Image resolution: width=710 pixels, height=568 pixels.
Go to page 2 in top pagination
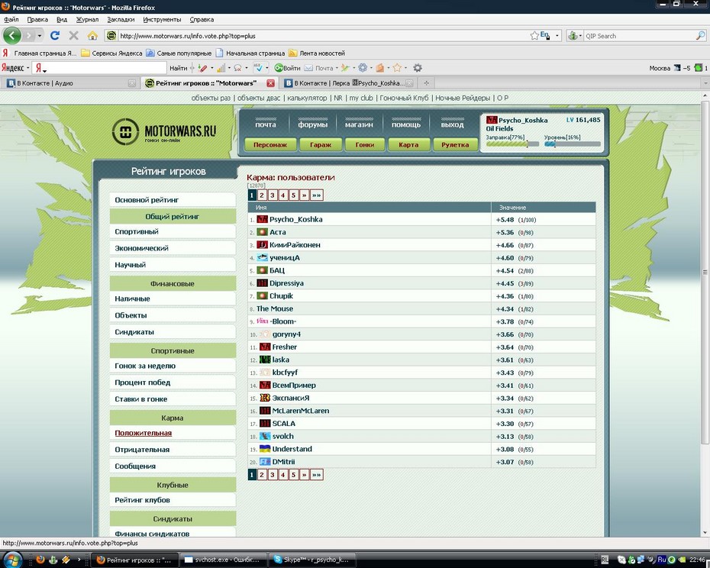pyautogui.click(x=262, y=195)
